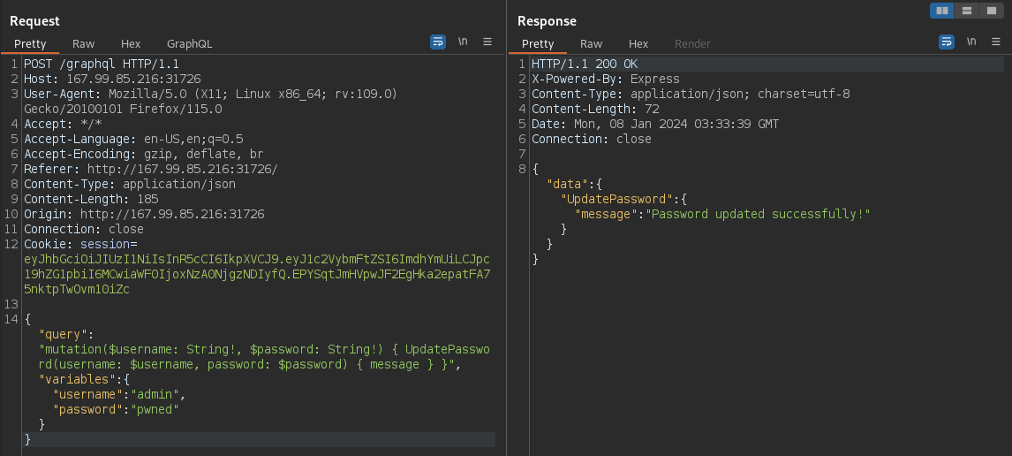The width and height of the screenshot is (1012, 456).
Task: Click the Origin header line
Action: pos(144,214)
